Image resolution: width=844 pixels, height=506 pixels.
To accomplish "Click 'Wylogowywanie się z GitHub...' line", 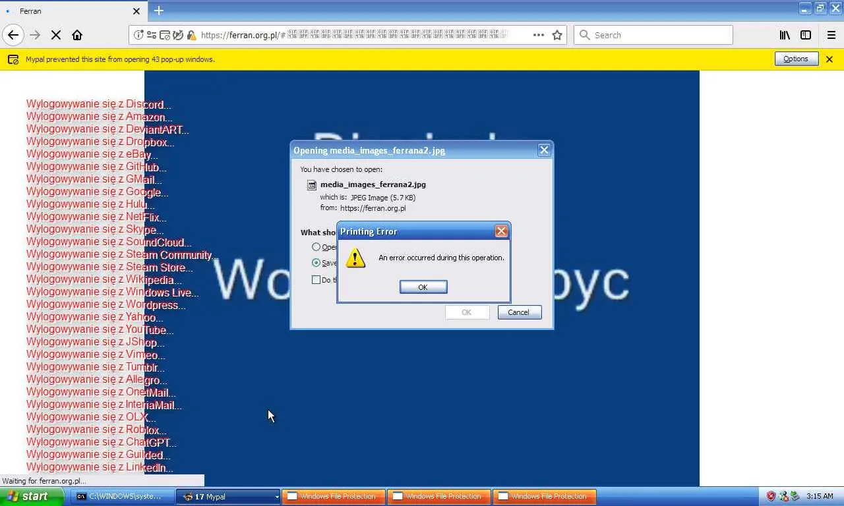I will [x=96, y=167].
